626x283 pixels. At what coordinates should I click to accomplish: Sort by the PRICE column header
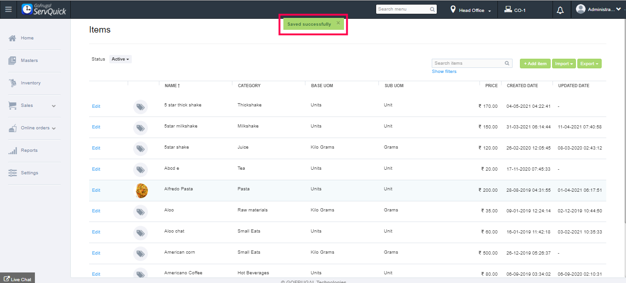(x=491, y=86)
